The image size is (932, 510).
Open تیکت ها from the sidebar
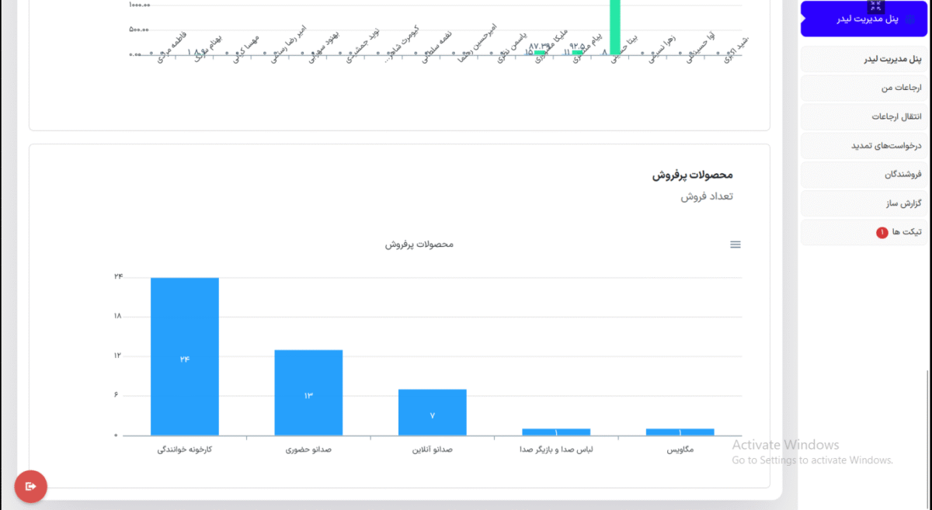click(x=906, y=232)
